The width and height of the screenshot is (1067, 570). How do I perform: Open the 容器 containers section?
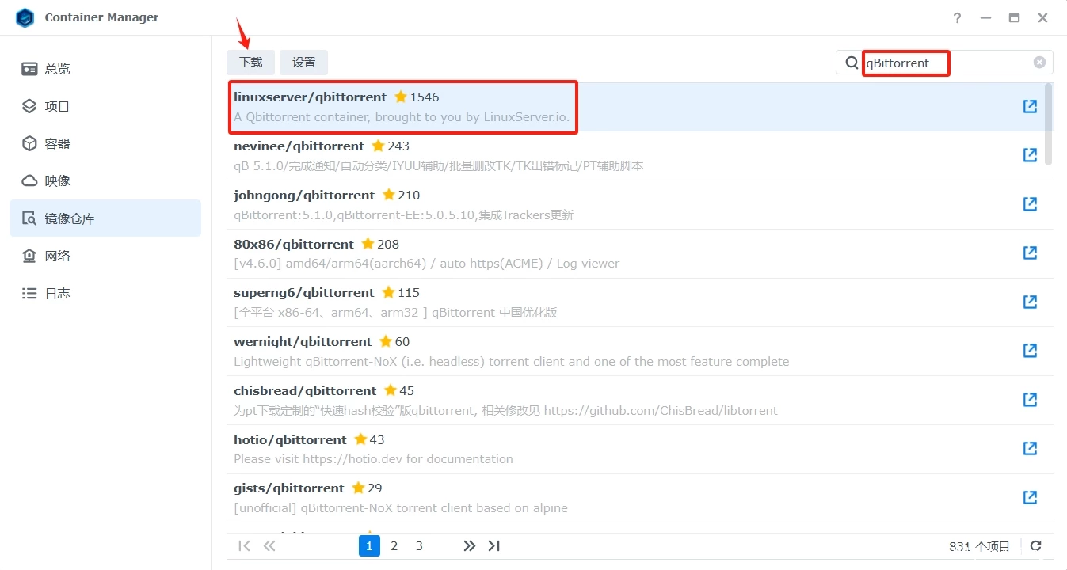pos(105,143)
